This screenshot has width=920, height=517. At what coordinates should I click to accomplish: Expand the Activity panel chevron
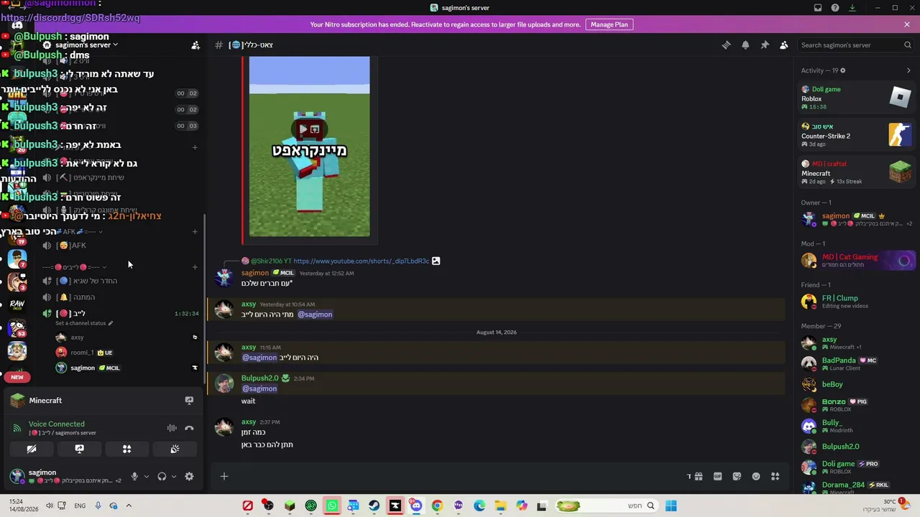coord(908,70)
